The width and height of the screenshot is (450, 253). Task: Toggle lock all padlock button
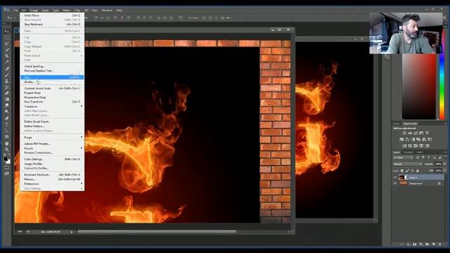(x=418, y=171)
